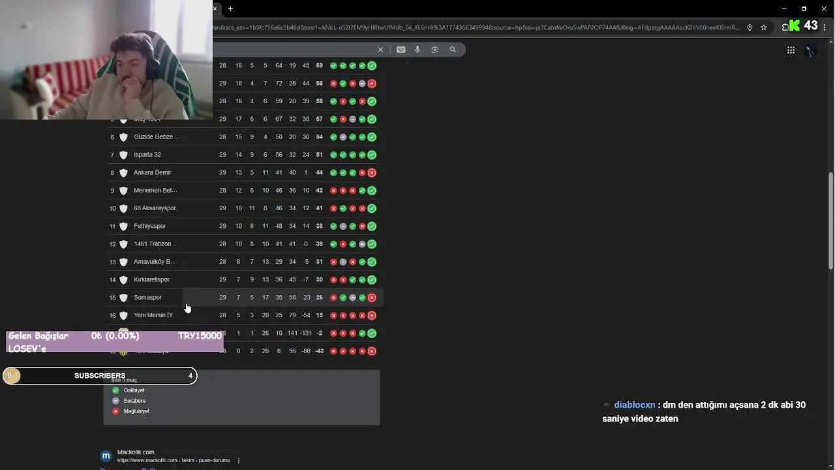Clear the Google search box text
This screenshot has height=470, width=835.
pos(380,50)
